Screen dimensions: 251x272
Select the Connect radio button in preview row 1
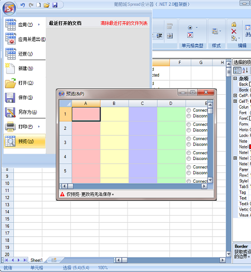coord(189,110)
